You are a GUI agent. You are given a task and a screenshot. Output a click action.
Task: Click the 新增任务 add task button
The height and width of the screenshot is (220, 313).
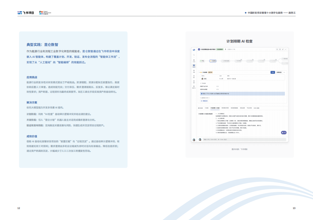click(204, 101)
